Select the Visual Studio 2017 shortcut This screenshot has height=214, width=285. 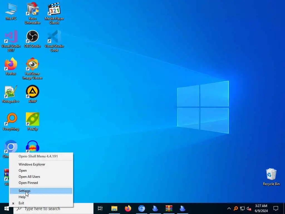coord(11,41)
